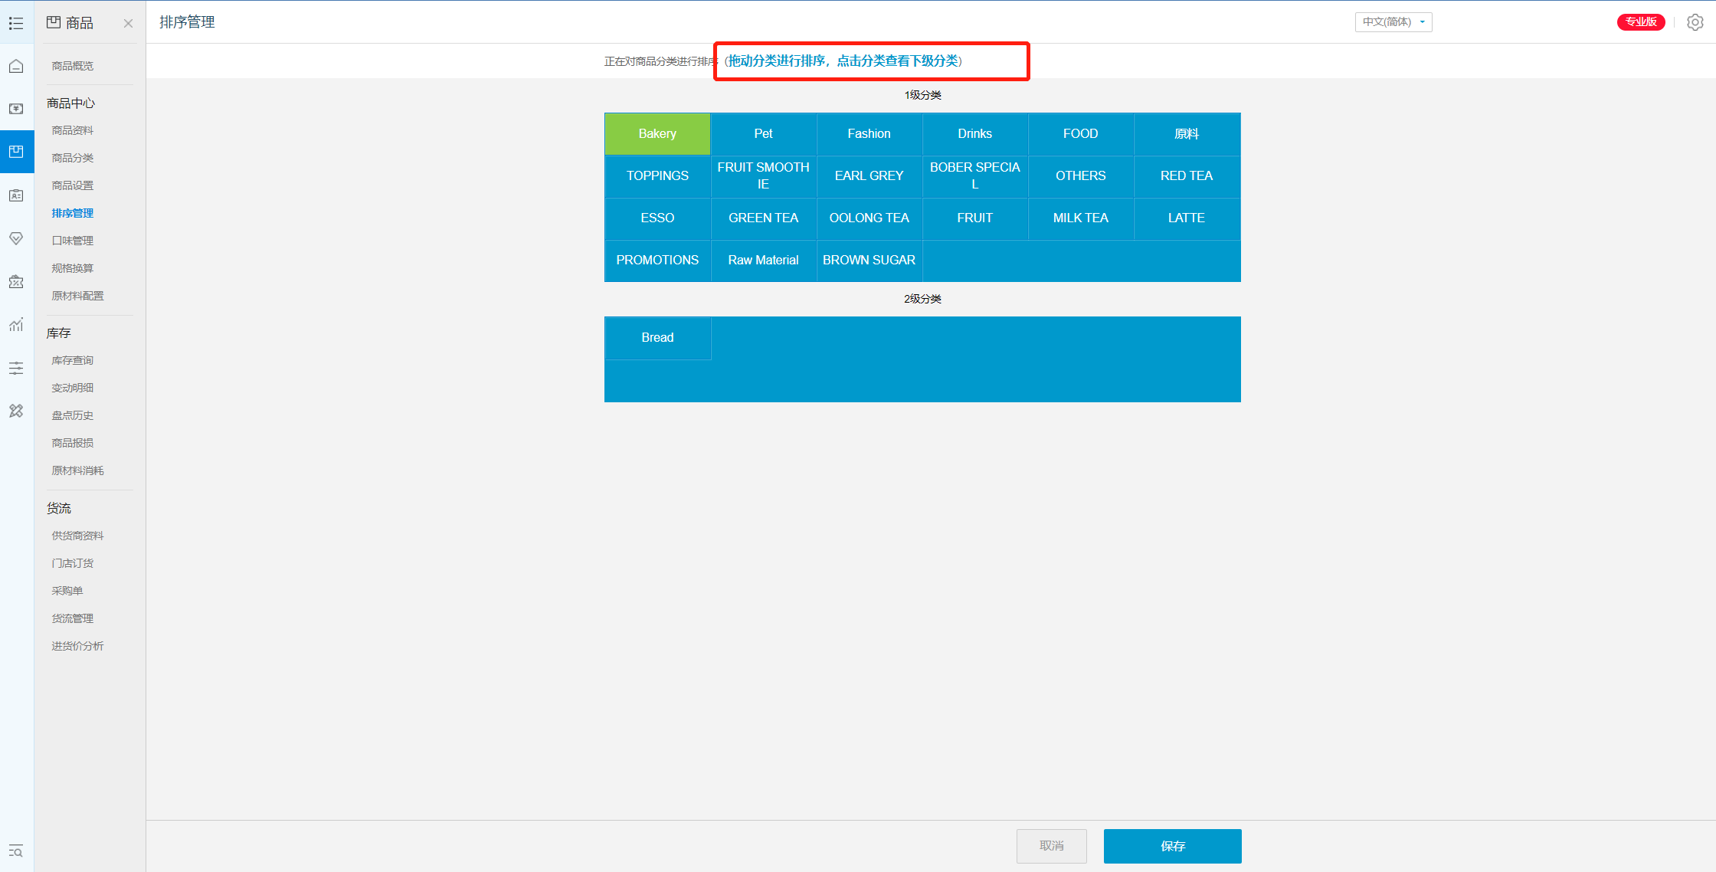This screenshot has width=1716, height=872.
Task: Open the reports chart icon
Action: point(16,325)
